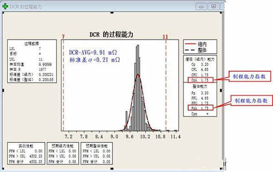Screen dimensions: 273x172
Task: Click the x-axis tick label 9.0
Action: point(114,137)
